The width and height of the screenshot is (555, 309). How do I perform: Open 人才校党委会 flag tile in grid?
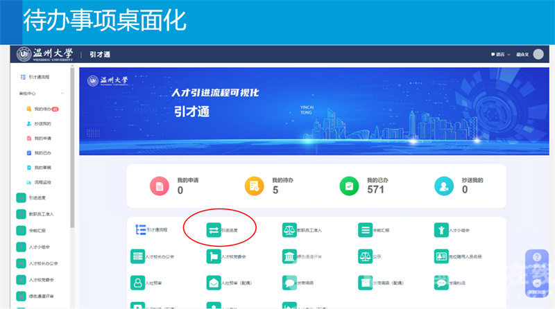tap(226, 256)
